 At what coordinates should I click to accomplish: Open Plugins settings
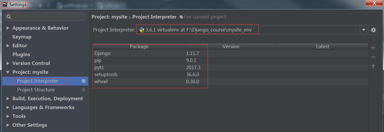pyautogui.click(x=21, y=55)
